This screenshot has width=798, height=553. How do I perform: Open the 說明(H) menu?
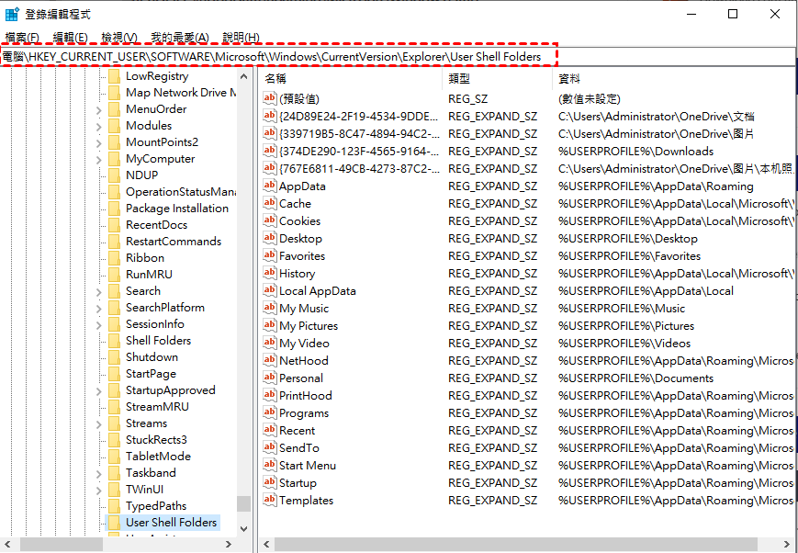(242, 37)
